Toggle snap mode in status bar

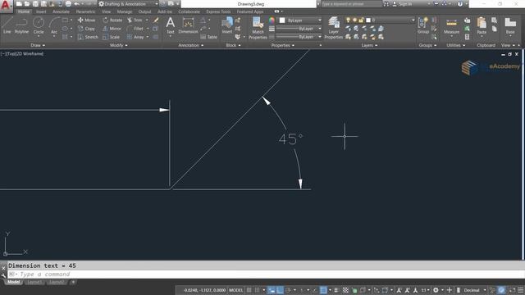pyautogui.click(x=257, y=290)
